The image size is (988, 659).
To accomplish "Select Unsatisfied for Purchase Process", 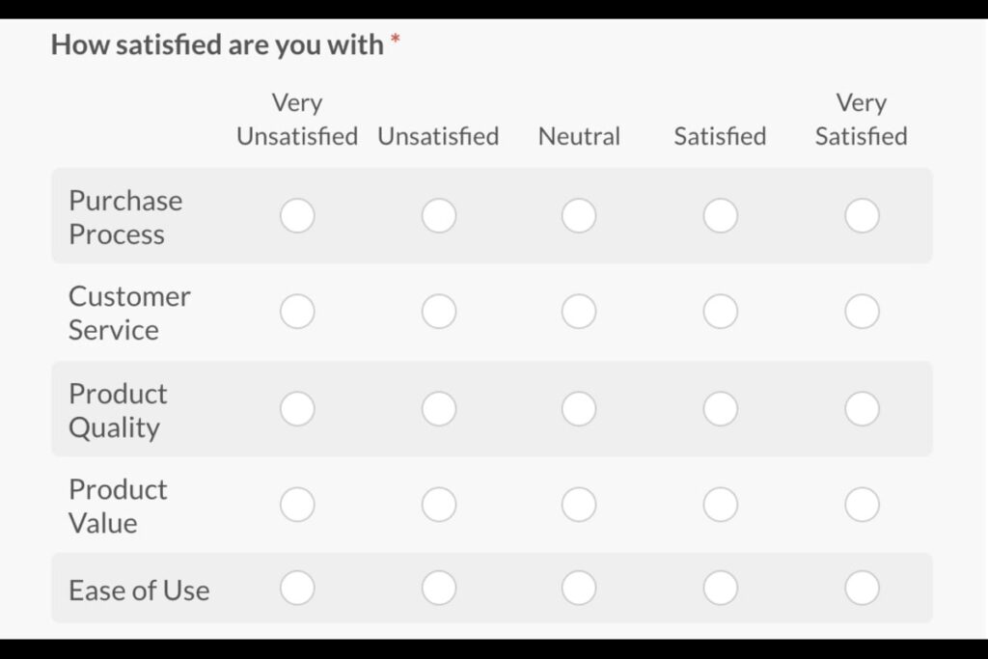I will tap(439, 216).
